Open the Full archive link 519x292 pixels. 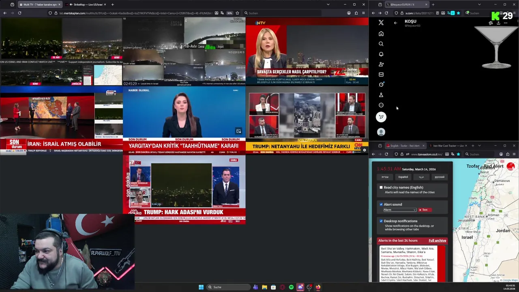pos(437,240)
